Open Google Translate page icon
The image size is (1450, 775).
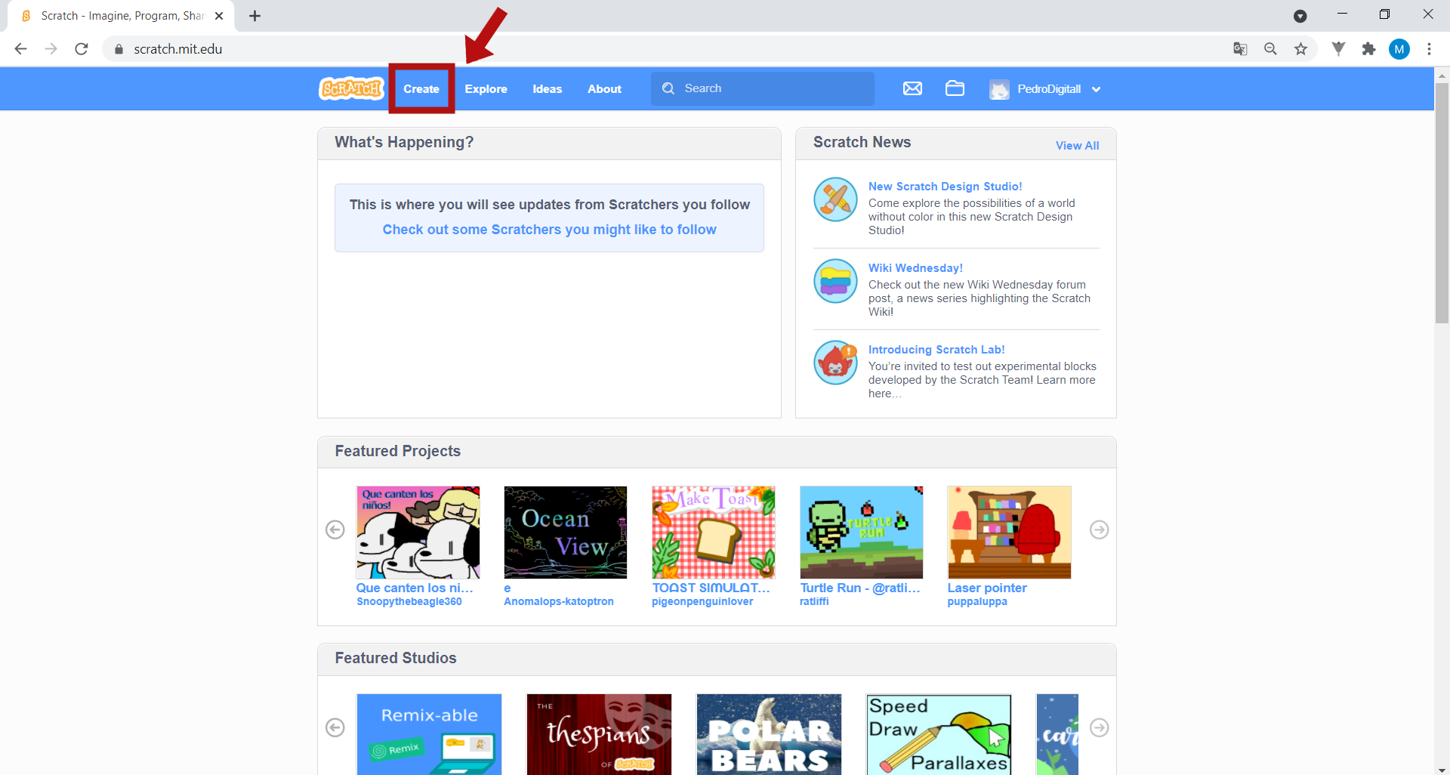[x=1240, y=49]
